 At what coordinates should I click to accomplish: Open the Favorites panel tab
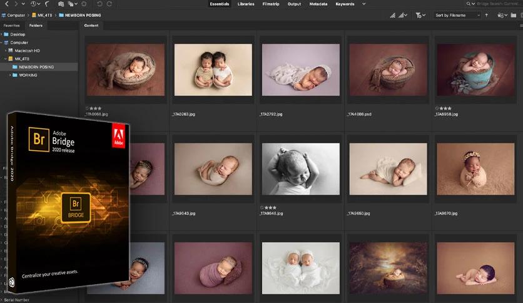(x=11, y=26)
